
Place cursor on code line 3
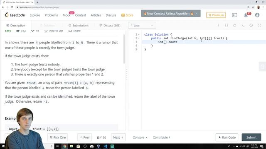[204, 42]
